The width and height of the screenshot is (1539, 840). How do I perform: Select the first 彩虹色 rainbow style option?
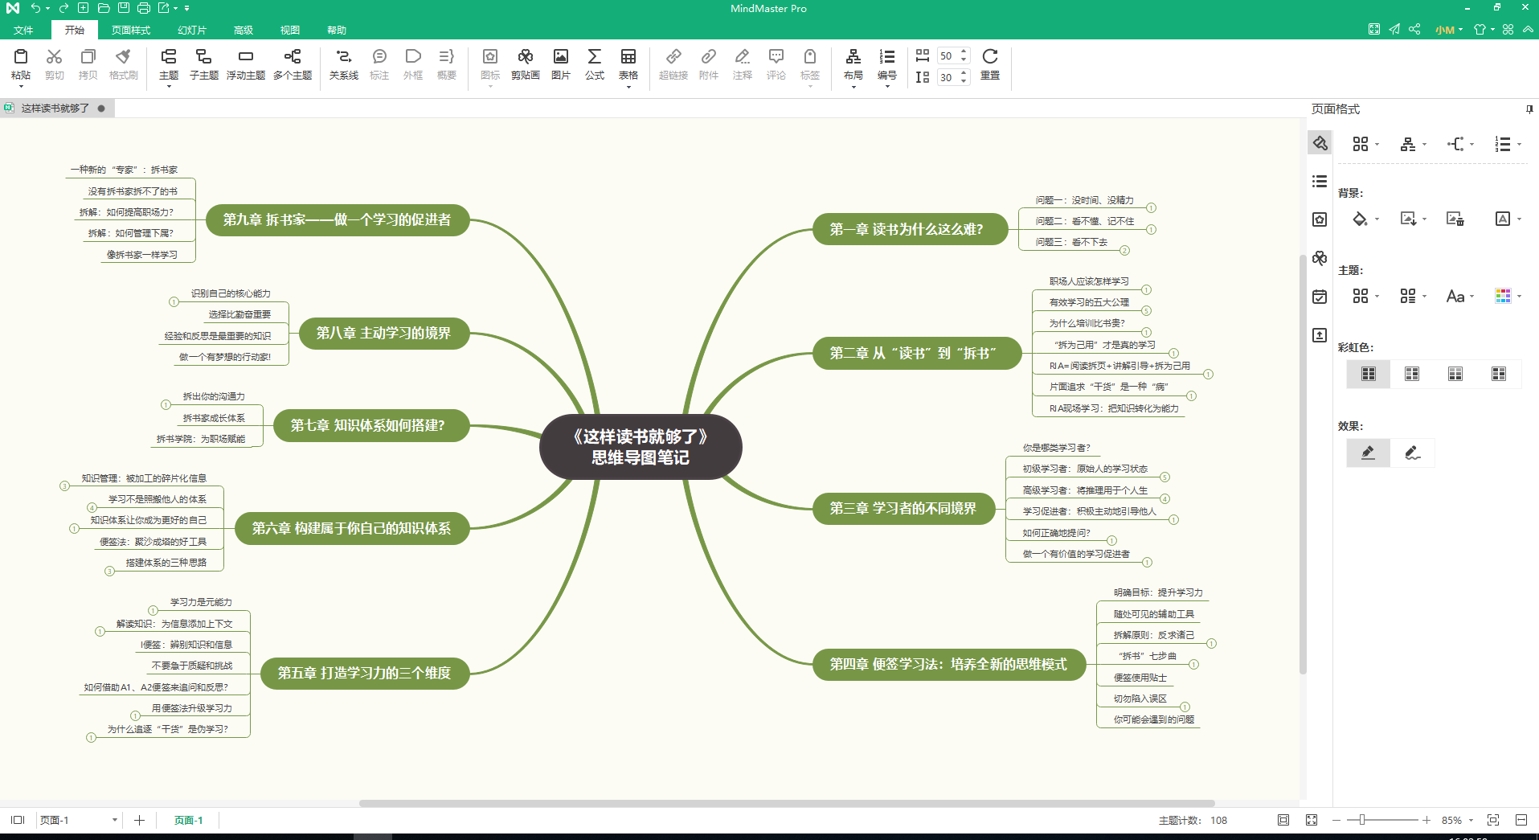1369,374
